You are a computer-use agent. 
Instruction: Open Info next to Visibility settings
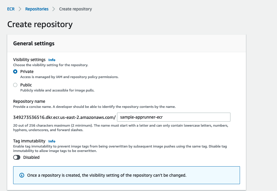tap(52, 60)
